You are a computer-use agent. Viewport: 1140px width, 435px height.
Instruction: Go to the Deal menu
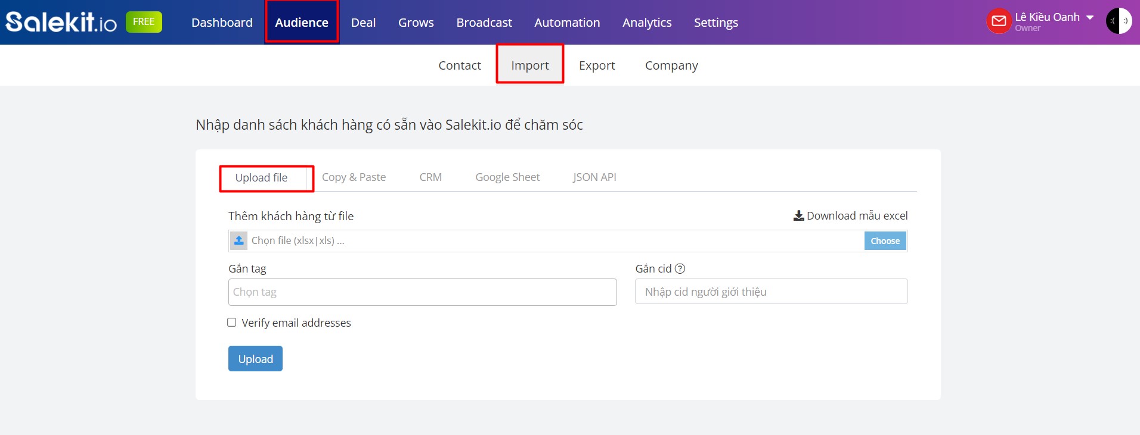point(363,23)
